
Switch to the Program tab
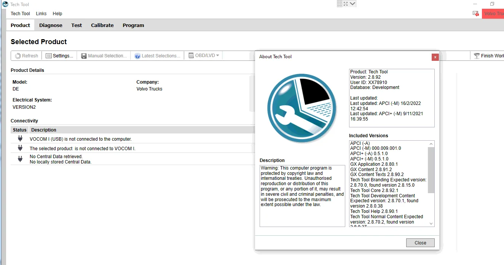(133, 25)
